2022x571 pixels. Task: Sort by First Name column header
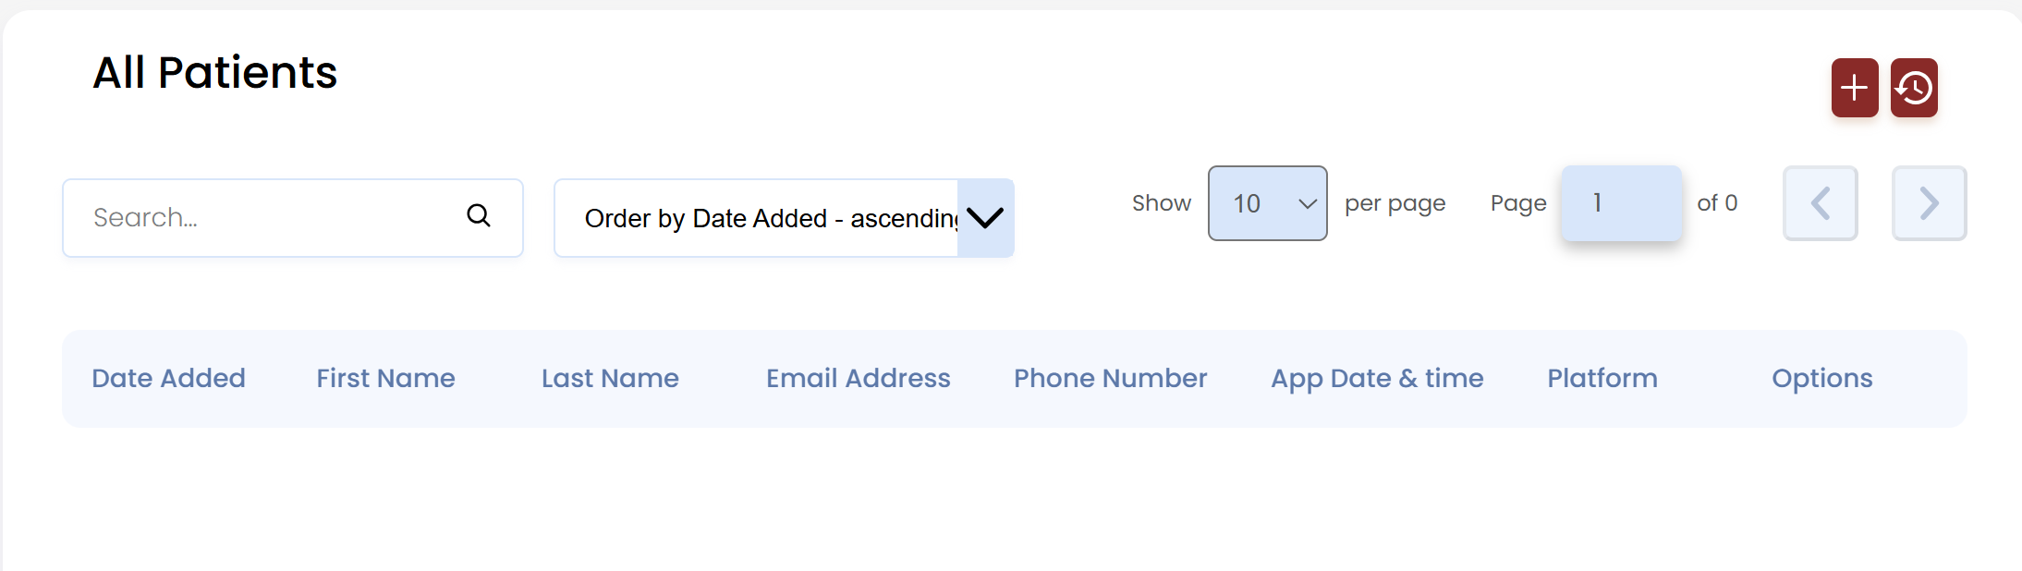point(385,378)
